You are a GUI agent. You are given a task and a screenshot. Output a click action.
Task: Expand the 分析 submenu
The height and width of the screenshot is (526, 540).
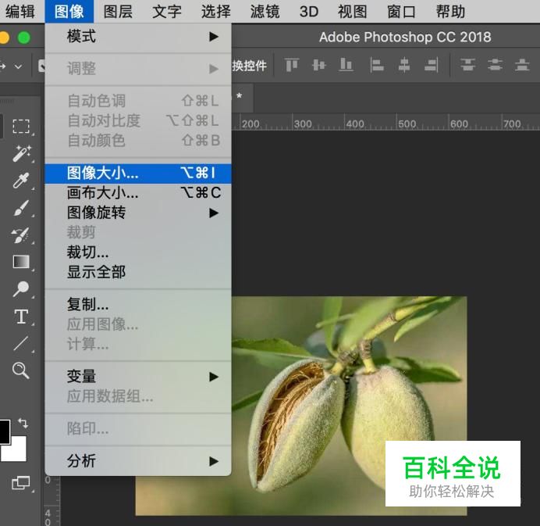[x=138, y=461]
